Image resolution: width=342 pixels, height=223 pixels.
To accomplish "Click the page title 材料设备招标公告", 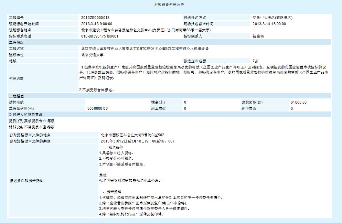I will tap(169, 4).
